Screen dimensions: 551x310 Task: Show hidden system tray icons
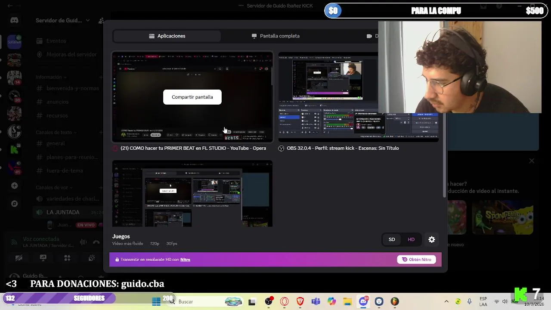click(446, 301)
